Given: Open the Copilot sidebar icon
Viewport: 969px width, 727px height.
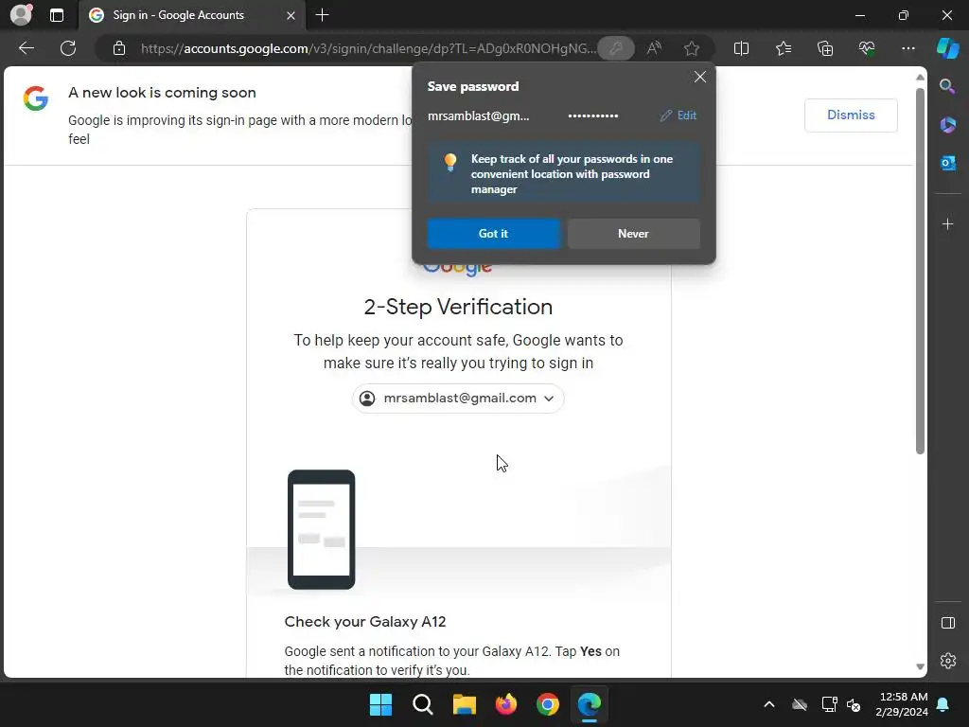Looking at the screenshot, I should [948, 48].
